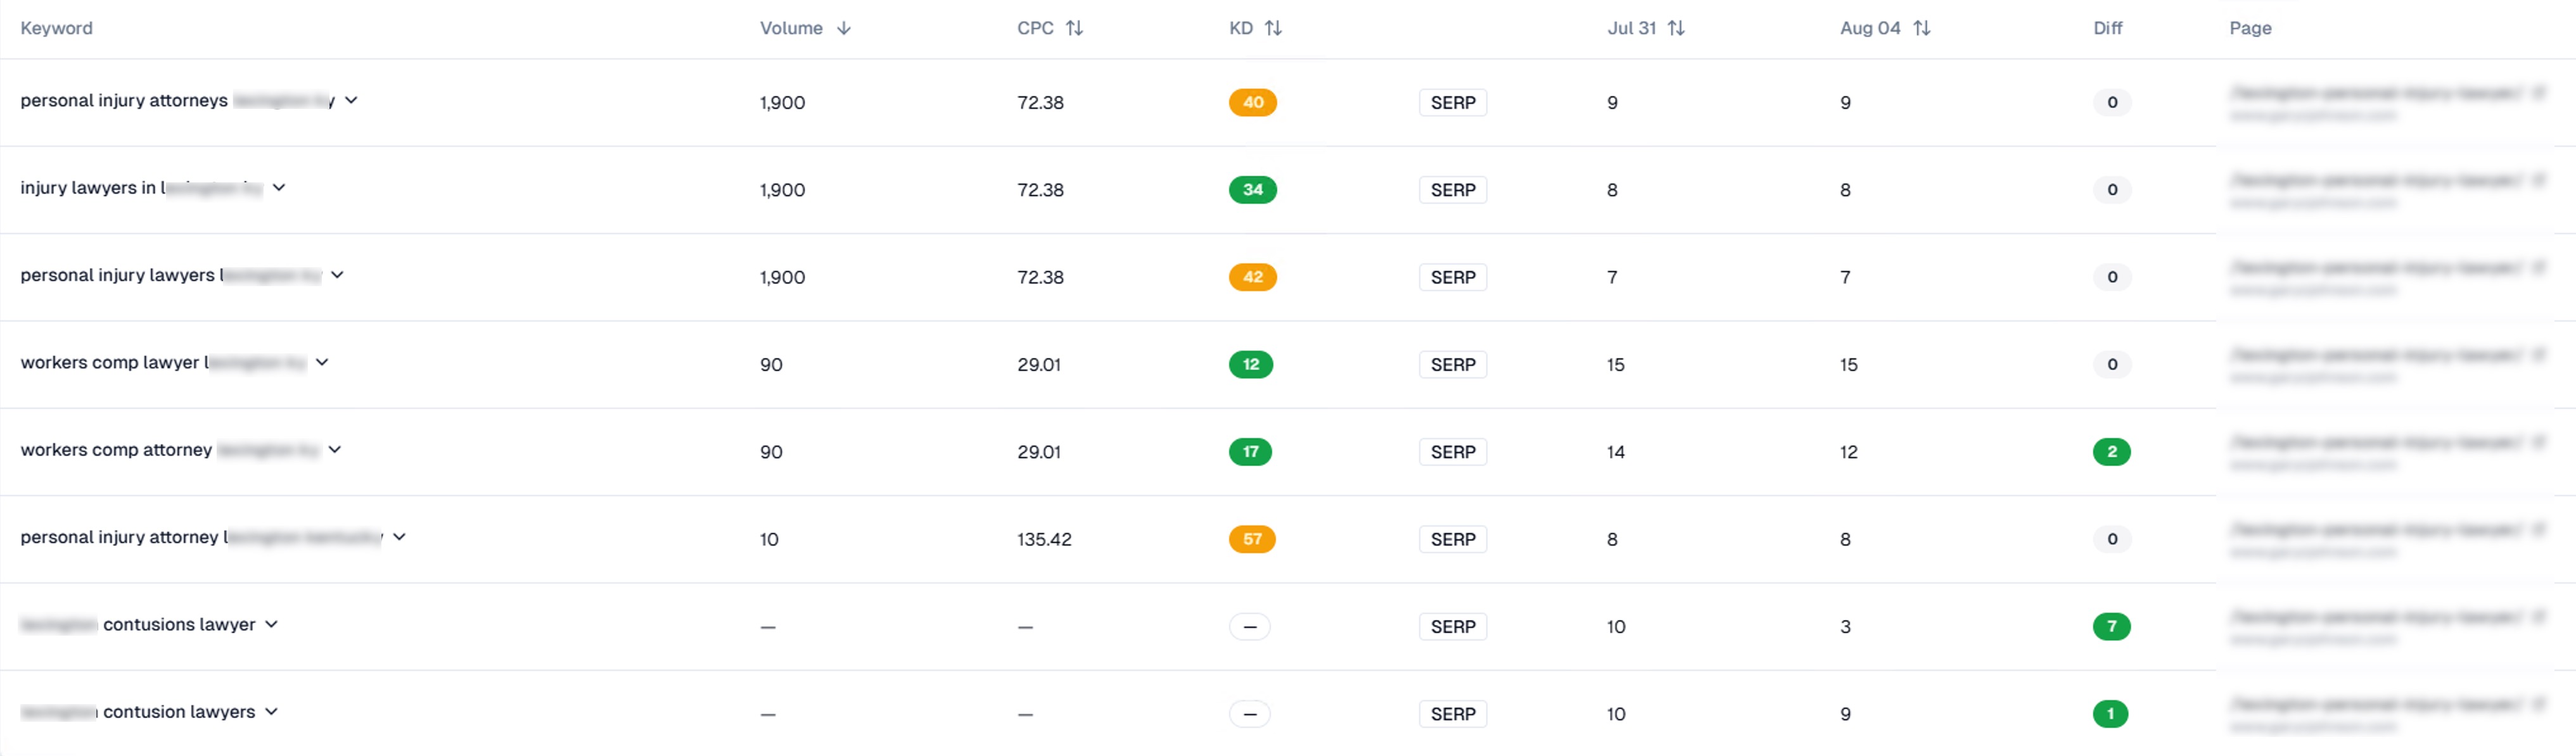The height and width of the screenshot is (756, 2576).
Task: Click the orange KD badge showing 40
Action: pos(1252,102)
